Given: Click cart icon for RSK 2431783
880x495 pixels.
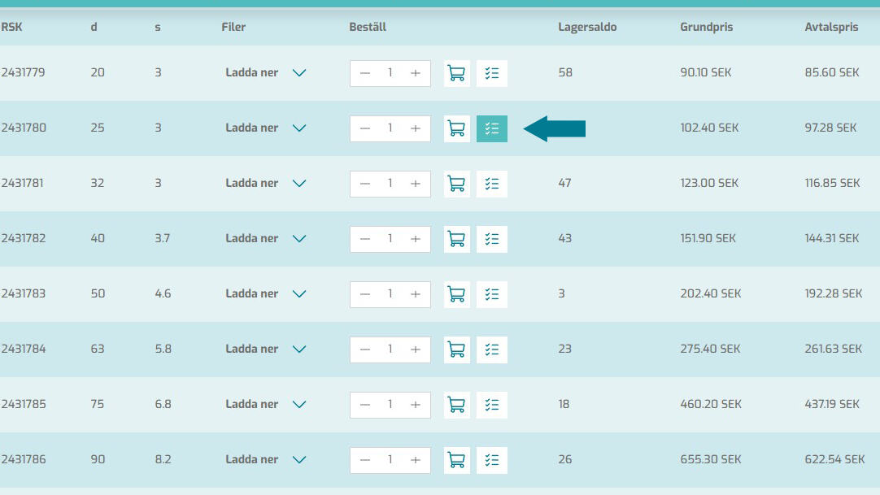Looking at the screenshot, I should point(457,294).
